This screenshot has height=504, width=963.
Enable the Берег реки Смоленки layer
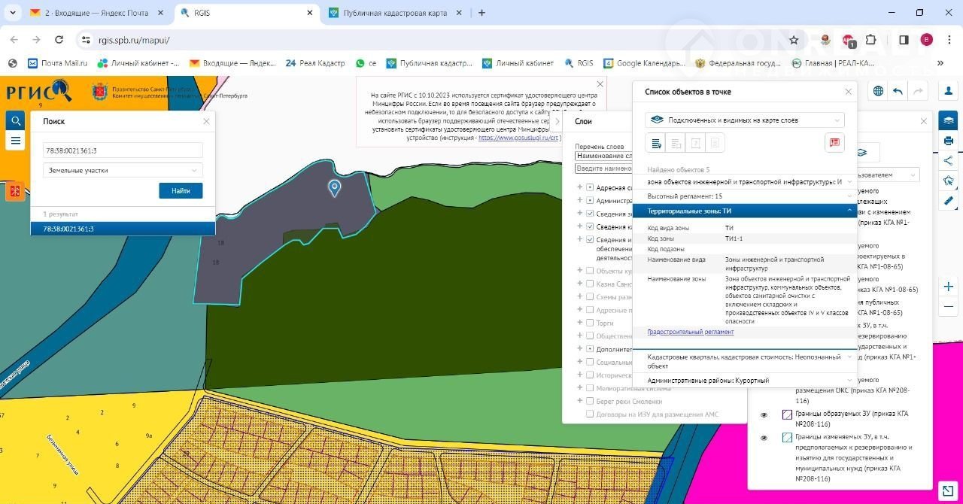pyautogui.click(x=590, y=402)
